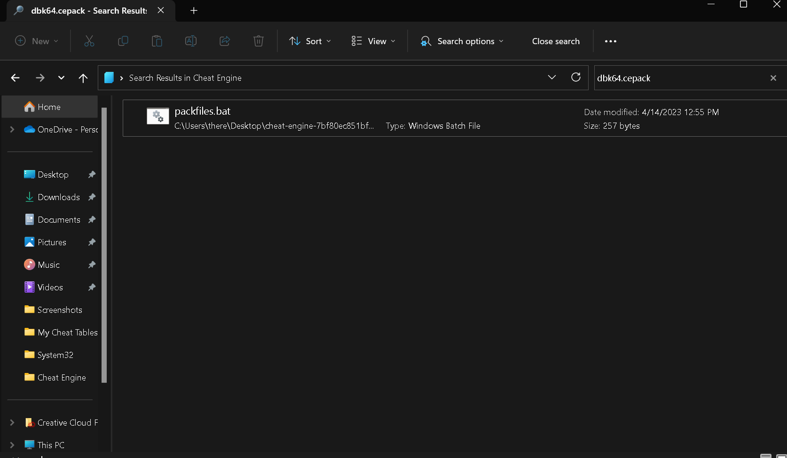Click the navigation pane scrollbar

(104, 245)
